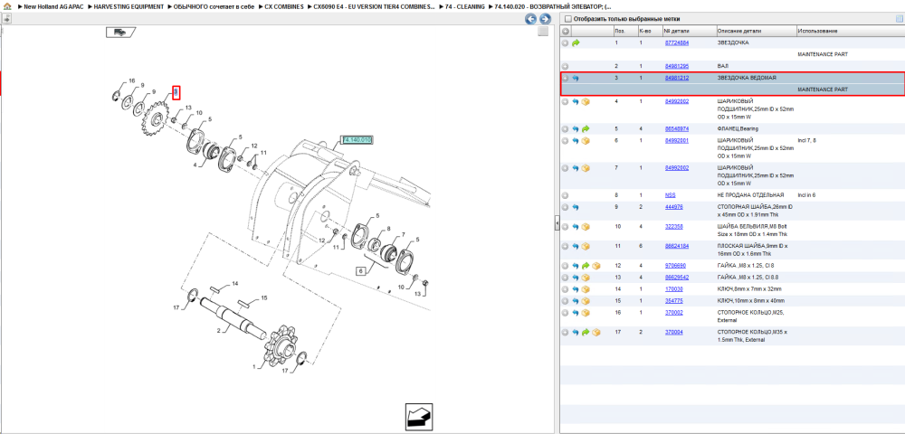905x434 pixels.
Task: Open part number 84981212 link
Action: point(676,78)
